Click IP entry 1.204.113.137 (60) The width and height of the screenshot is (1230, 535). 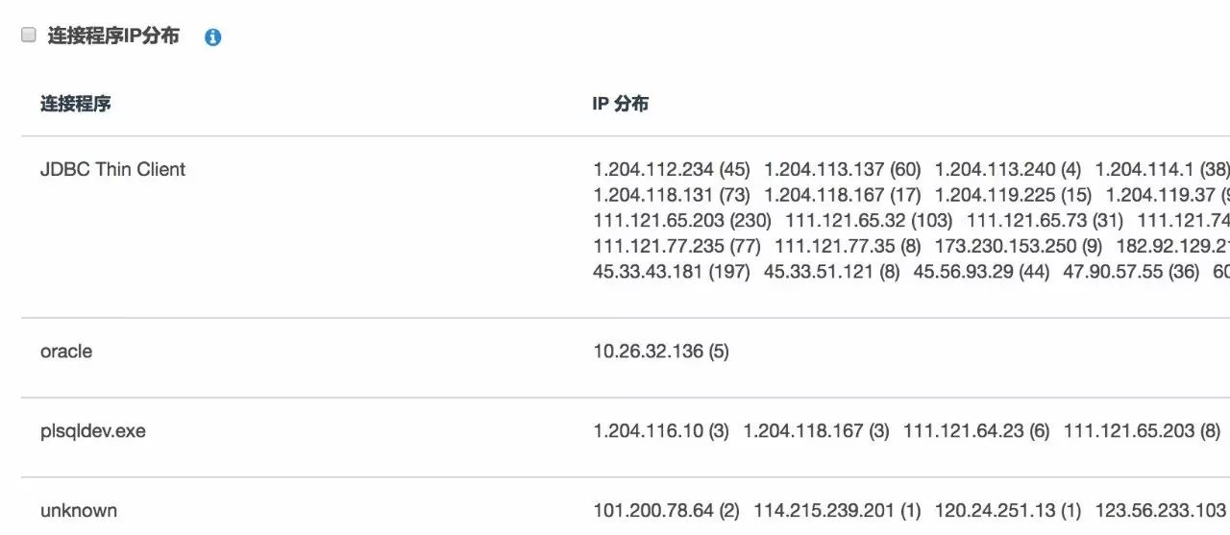click(843, 170)
